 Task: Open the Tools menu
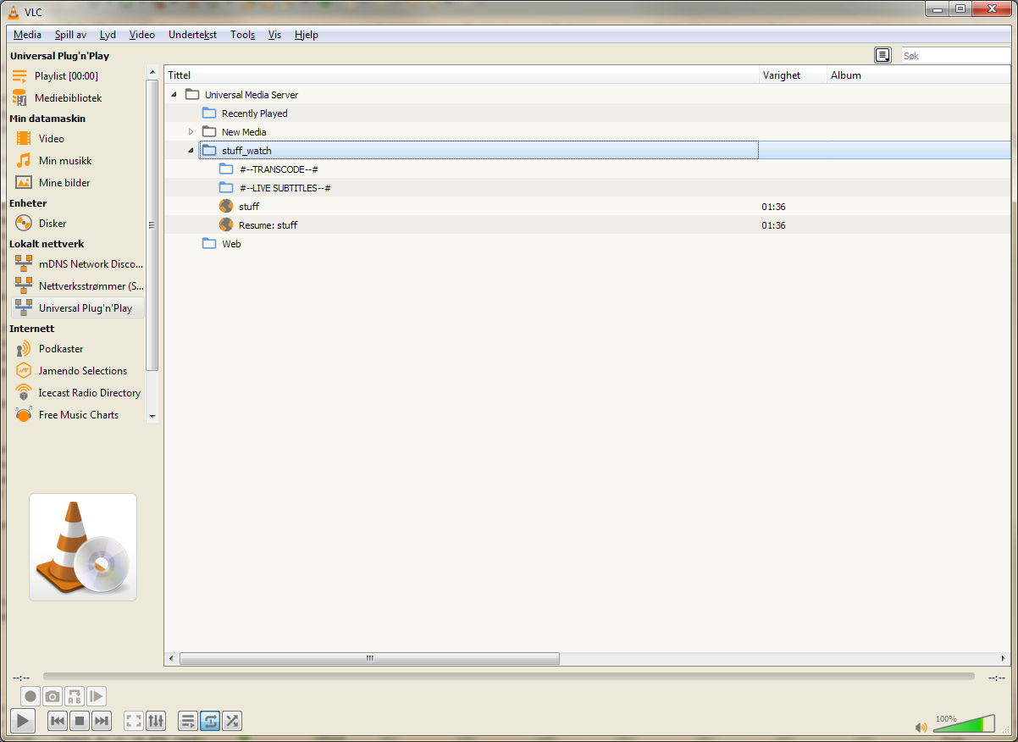pos(242,35)
